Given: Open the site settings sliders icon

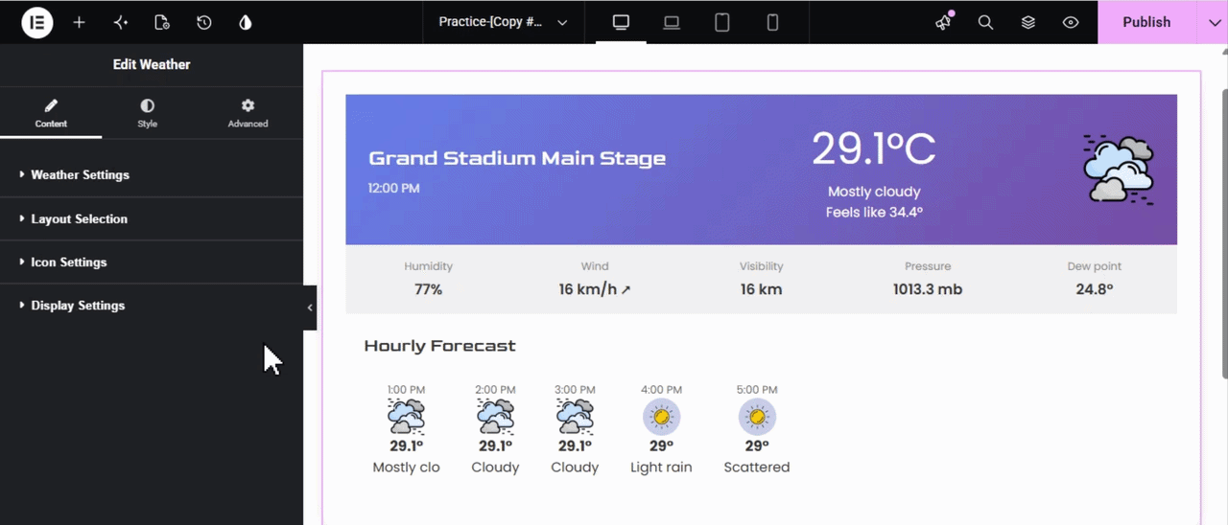Looking at the screenshot, I should [121, 22].
